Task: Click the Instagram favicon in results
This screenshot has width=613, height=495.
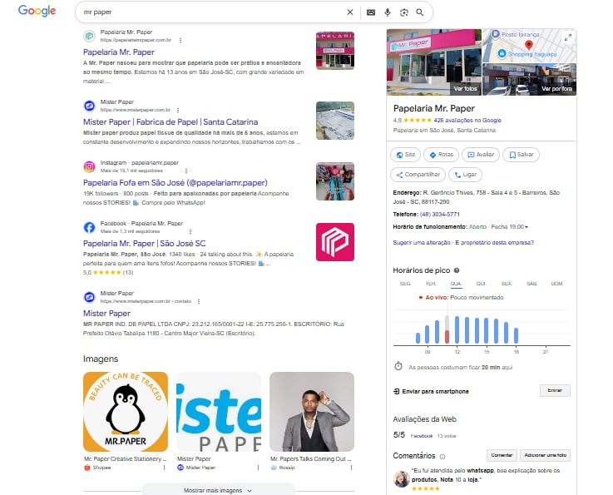Action: click(89, 166)
